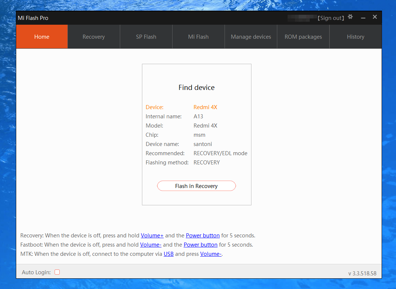
Task: Select the Home tab
Action: click(42, 36)
